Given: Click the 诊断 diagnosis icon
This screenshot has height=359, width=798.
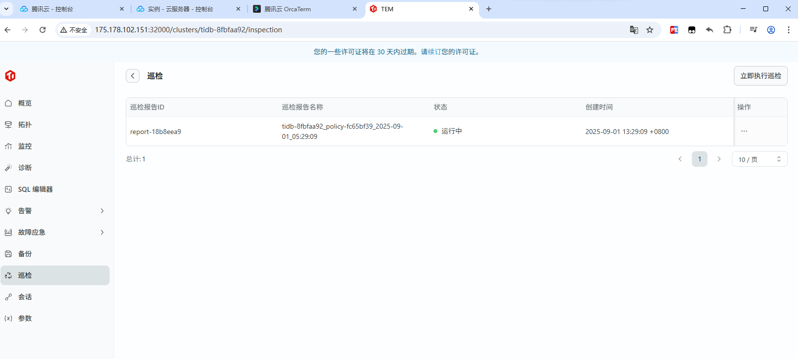Looking at the screenshot, I should point(8,168).
